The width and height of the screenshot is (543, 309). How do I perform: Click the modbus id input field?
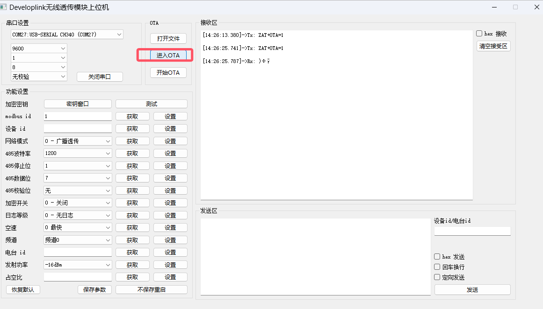78,116
